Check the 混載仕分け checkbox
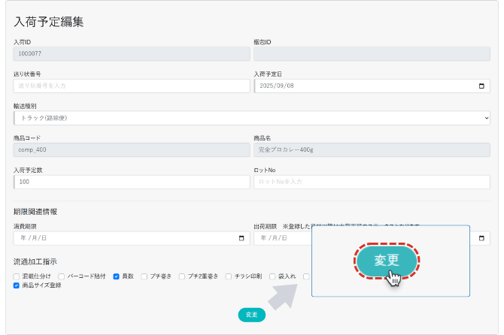504x335 pixels. click(x=17, y=276)
